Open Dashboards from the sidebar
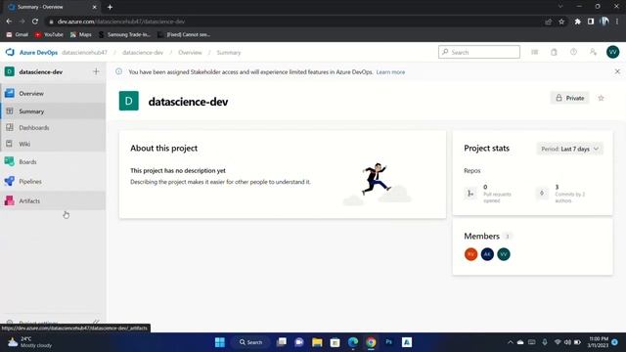The width and height of the screenshot is (626, 352). point(53,128)
